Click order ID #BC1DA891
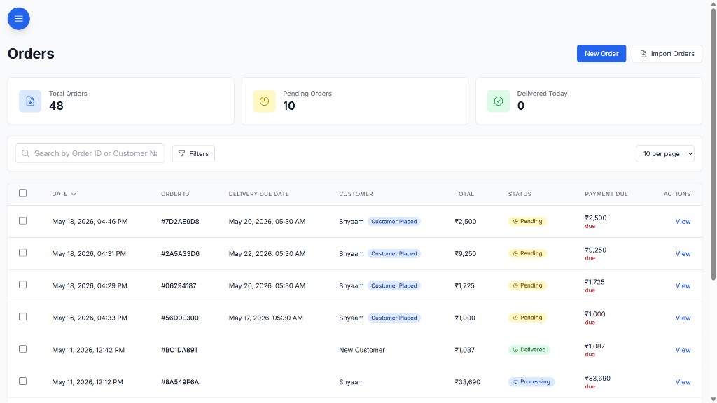The width and height of the screenshot is (717, 403). click(x=179, y=350)
